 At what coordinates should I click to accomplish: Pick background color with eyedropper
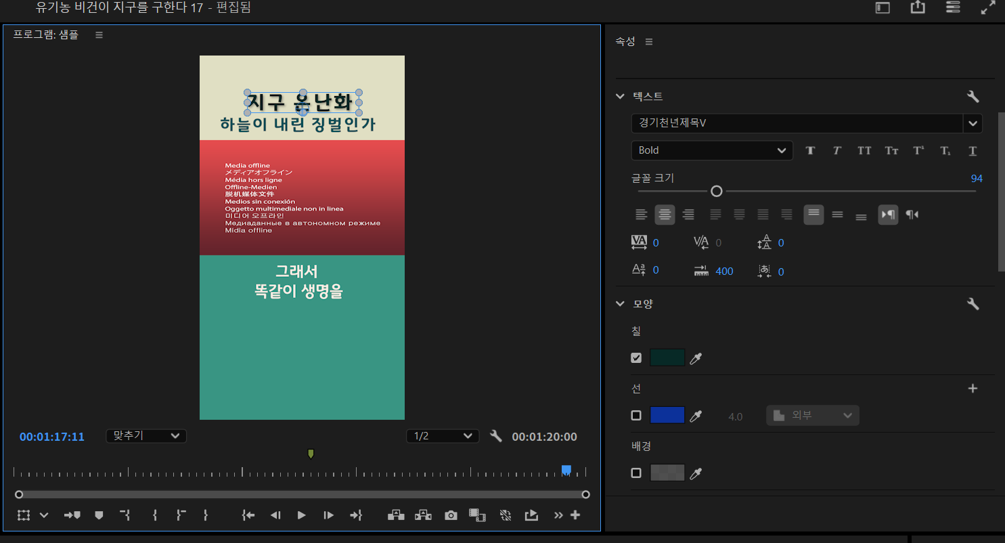[695, 473]
